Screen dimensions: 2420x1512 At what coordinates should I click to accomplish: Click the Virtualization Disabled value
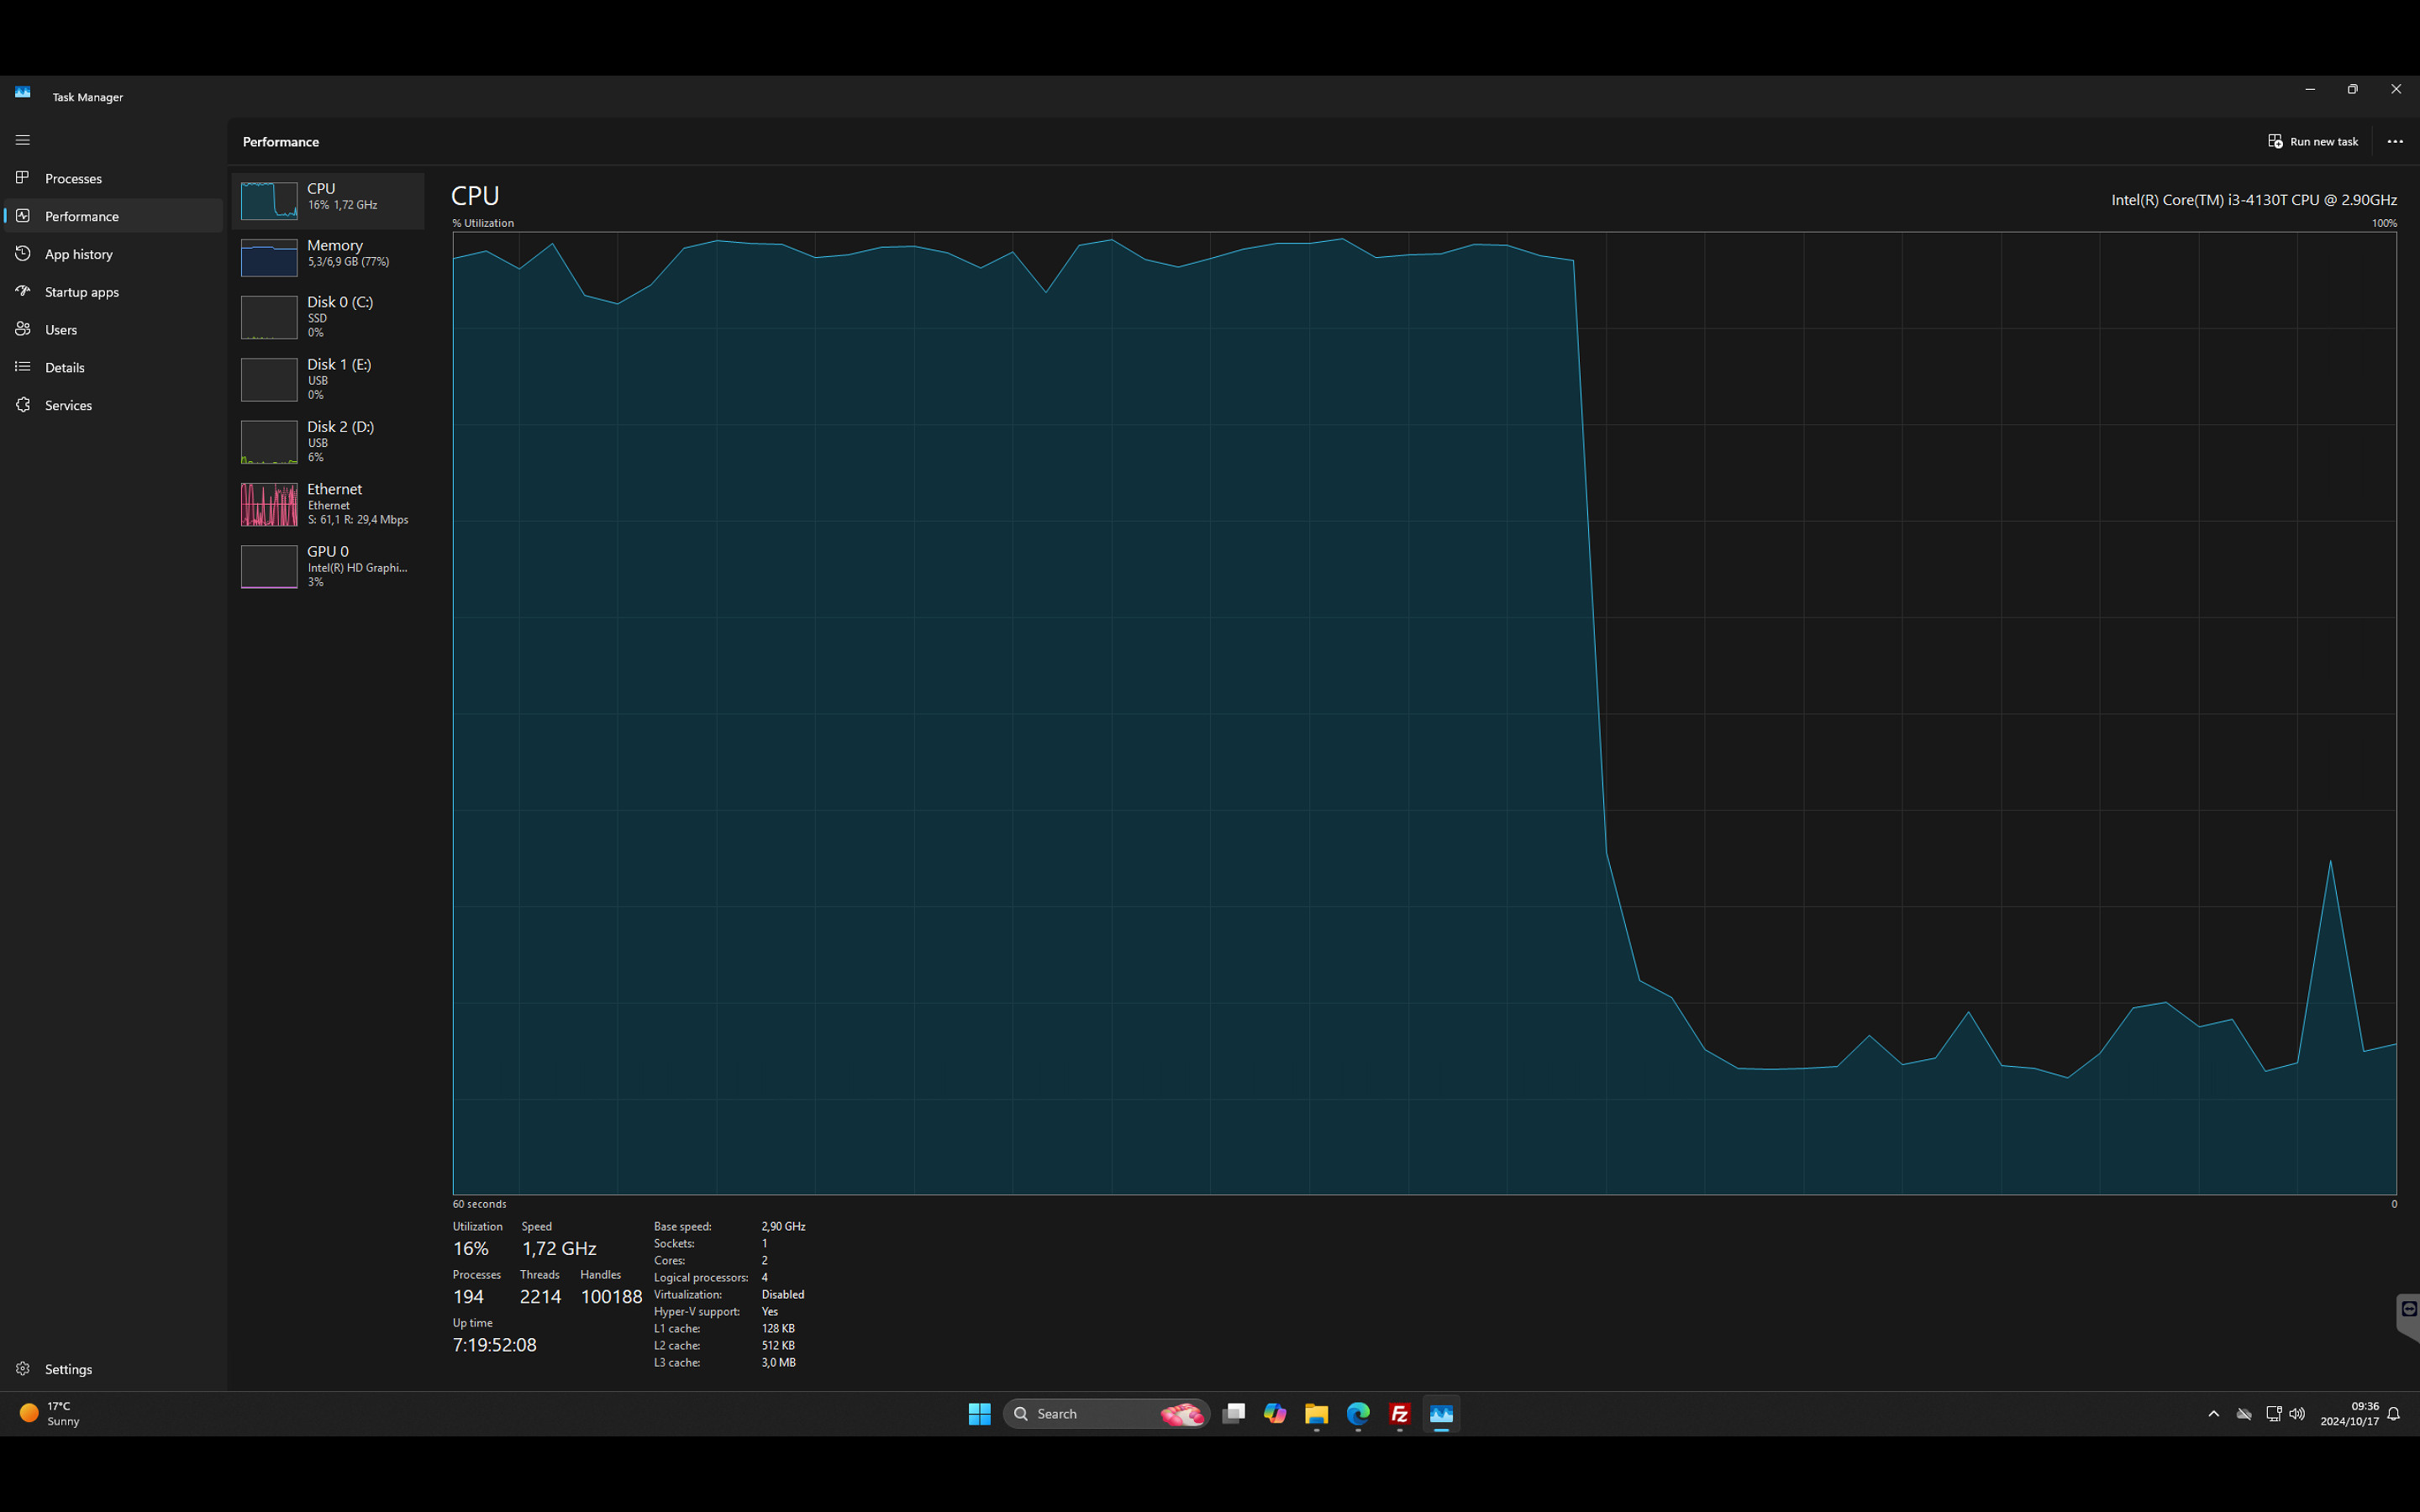783,1294
